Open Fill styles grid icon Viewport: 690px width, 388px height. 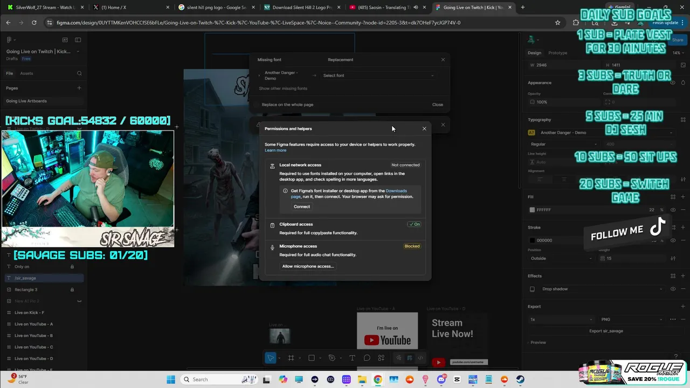tap(673, 197)
